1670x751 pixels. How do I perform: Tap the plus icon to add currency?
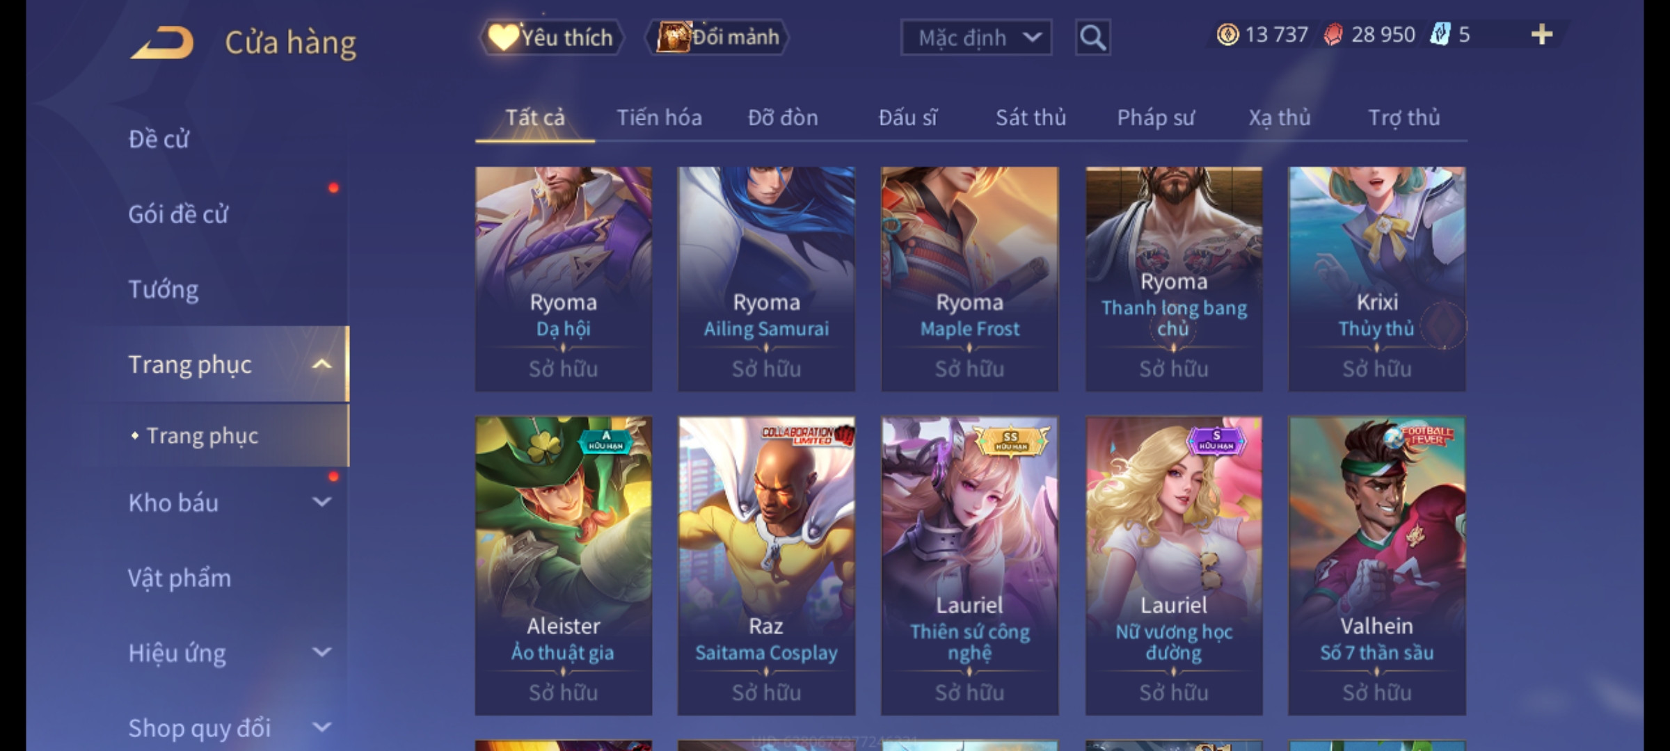[1542, 35]
